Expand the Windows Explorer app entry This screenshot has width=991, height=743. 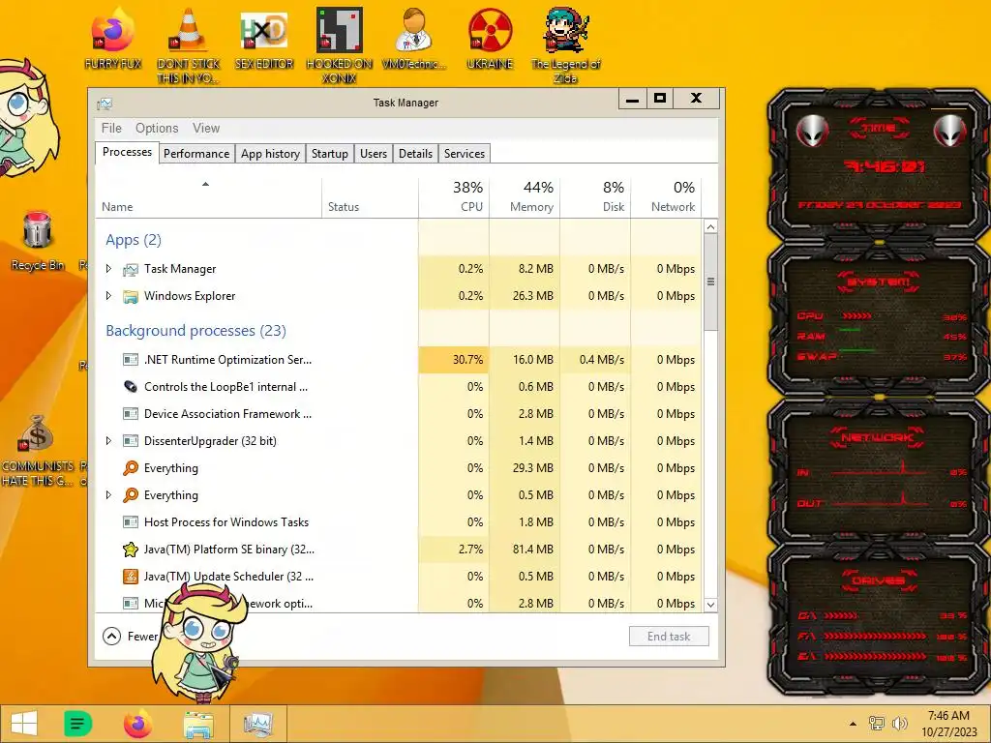(108, 296)
